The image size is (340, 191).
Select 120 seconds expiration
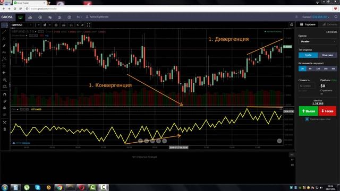(x=318, y=68)
